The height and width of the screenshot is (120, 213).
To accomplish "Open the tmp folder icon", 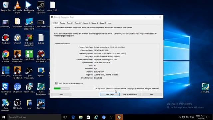I will (x=29, y=104).
